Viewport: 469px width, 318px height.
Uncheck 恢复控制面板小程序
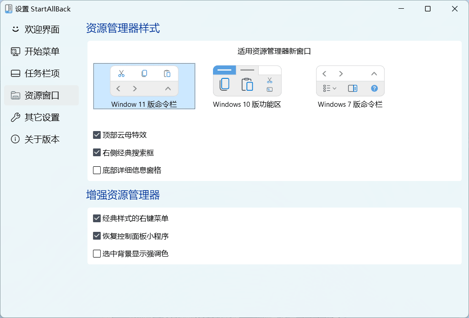click(97, 236)
